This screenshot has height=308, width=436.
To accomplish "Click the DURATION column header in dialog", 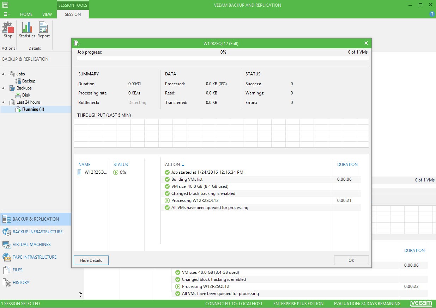I will pos(347,165).
